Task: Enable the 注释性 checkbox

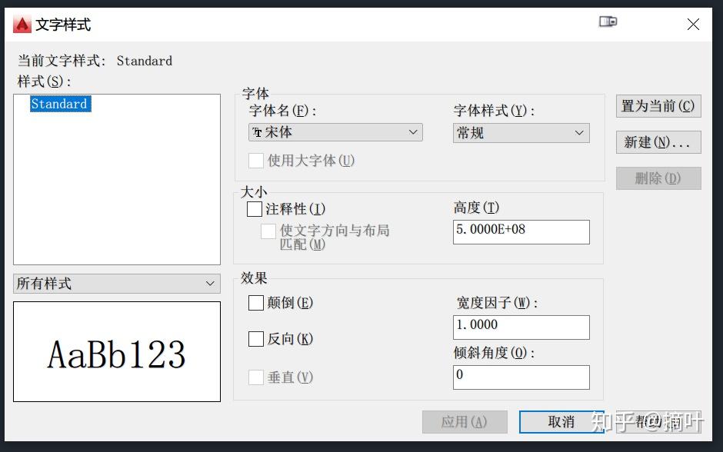Action: [x=255, y=209]
